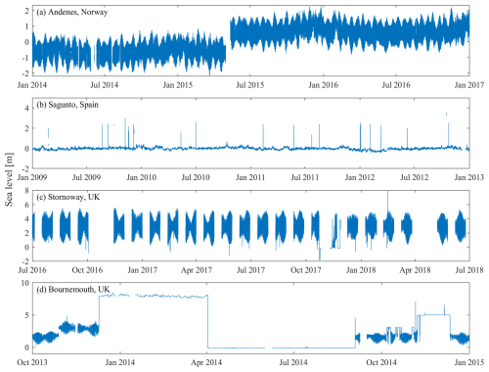Click the y-axis value '5' in Bournemouth panel
Image resolution: width=489 pixels, height=372 pixels.
tap(26, 315)
